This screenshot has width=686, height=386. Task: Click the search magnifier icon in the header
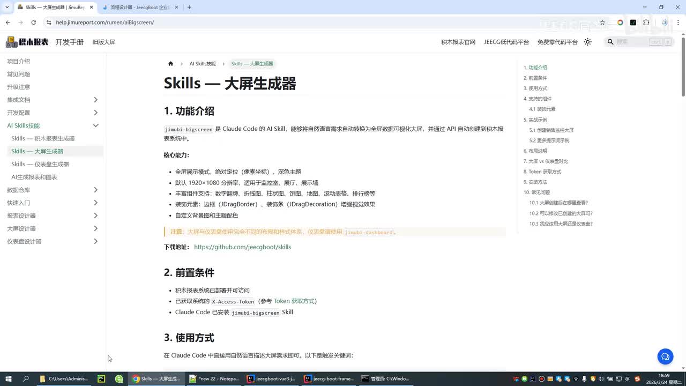[610, 42]
